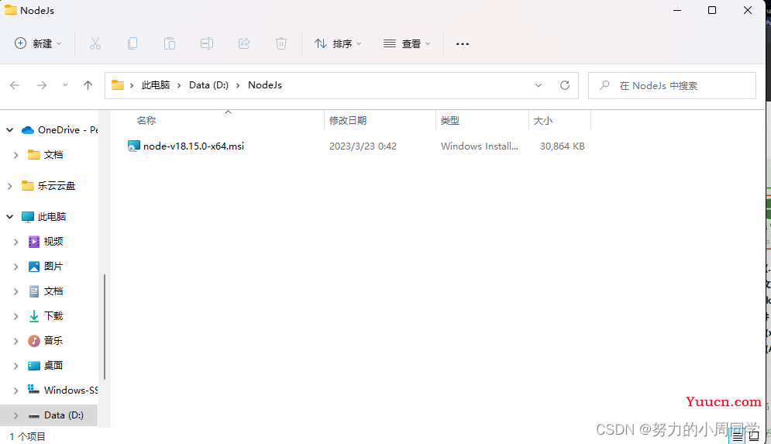Screen dimensions: 771x444
Task: Collapse the 此电脑 tree node
Action: click(9, 216)
